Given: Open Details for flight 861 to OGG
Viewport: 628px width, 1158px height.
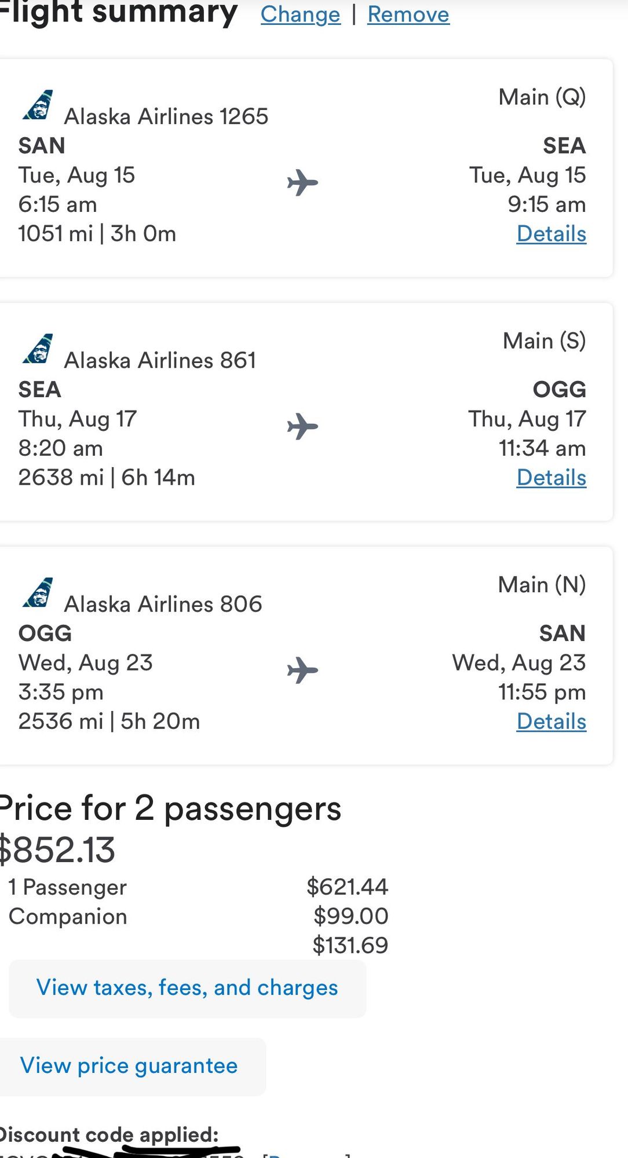Looking at the screenshot, I should tap(552, 478).
